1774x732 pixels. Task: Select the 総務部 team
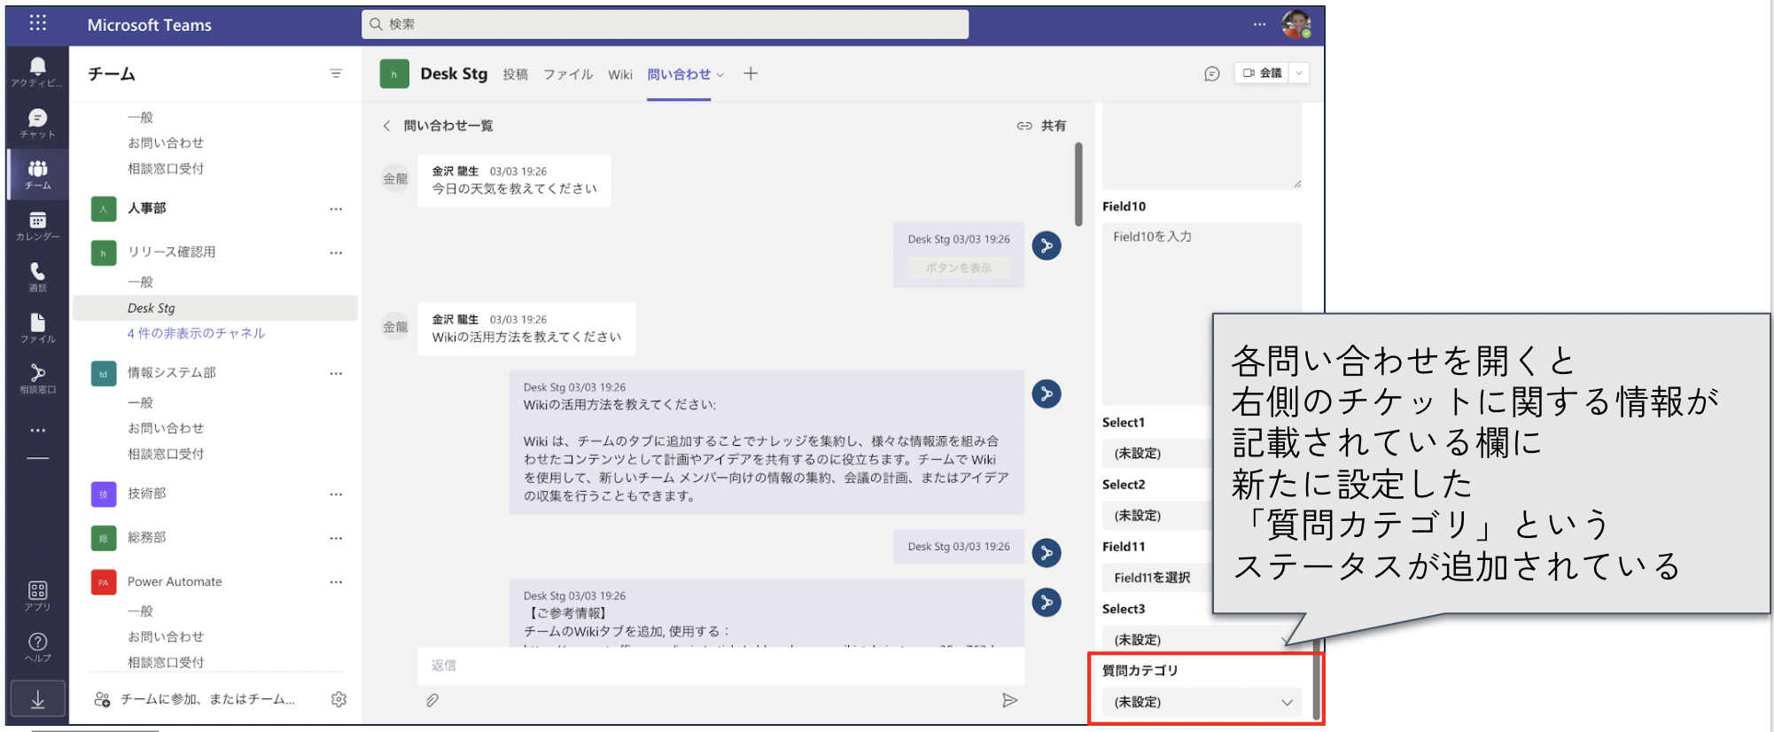146,538
